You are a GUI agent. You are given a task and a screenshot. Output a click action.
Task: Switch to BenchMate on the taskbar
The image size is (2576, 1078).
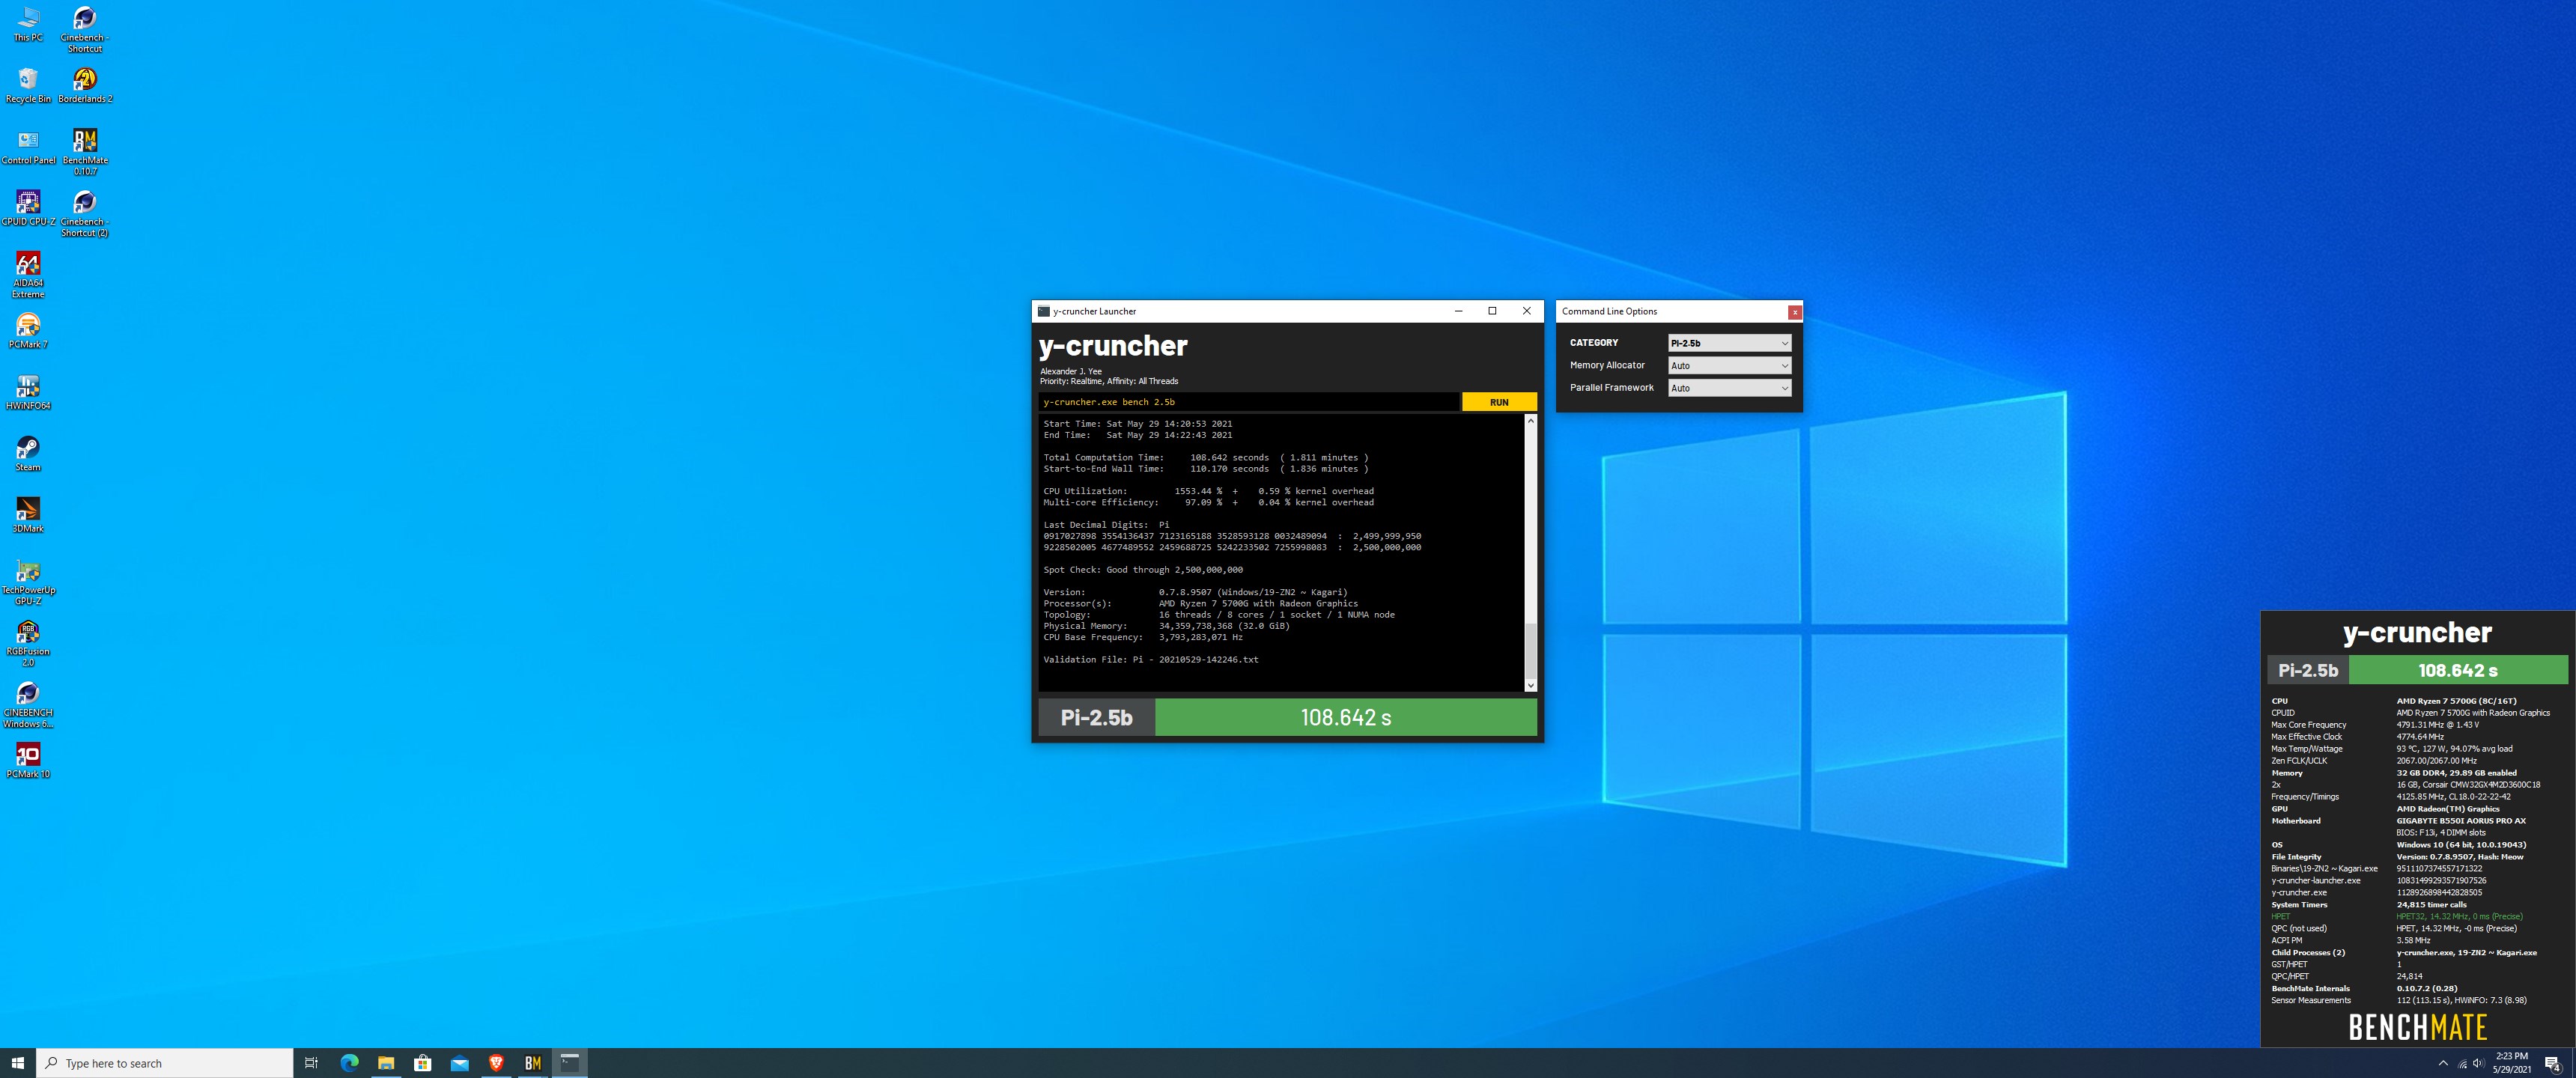[x=533, y=1063]
